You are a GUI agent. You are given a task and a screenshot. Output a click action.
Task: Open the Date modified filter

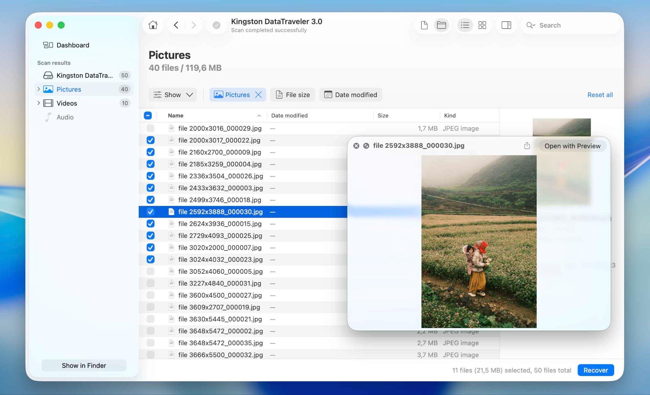(350, 95)
